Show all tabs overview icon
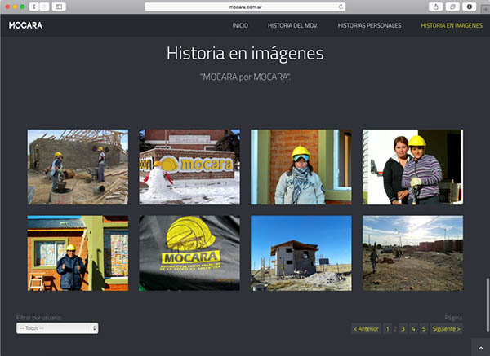Image resolution: width=490 pixels, height=356 pixels. (x=453, y=7)
